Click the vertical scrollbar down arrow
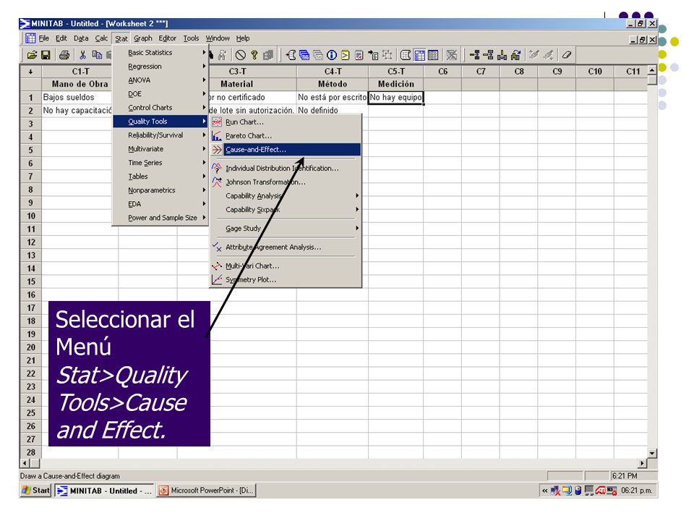The image size is (694, 521). (x=652, y=453)
